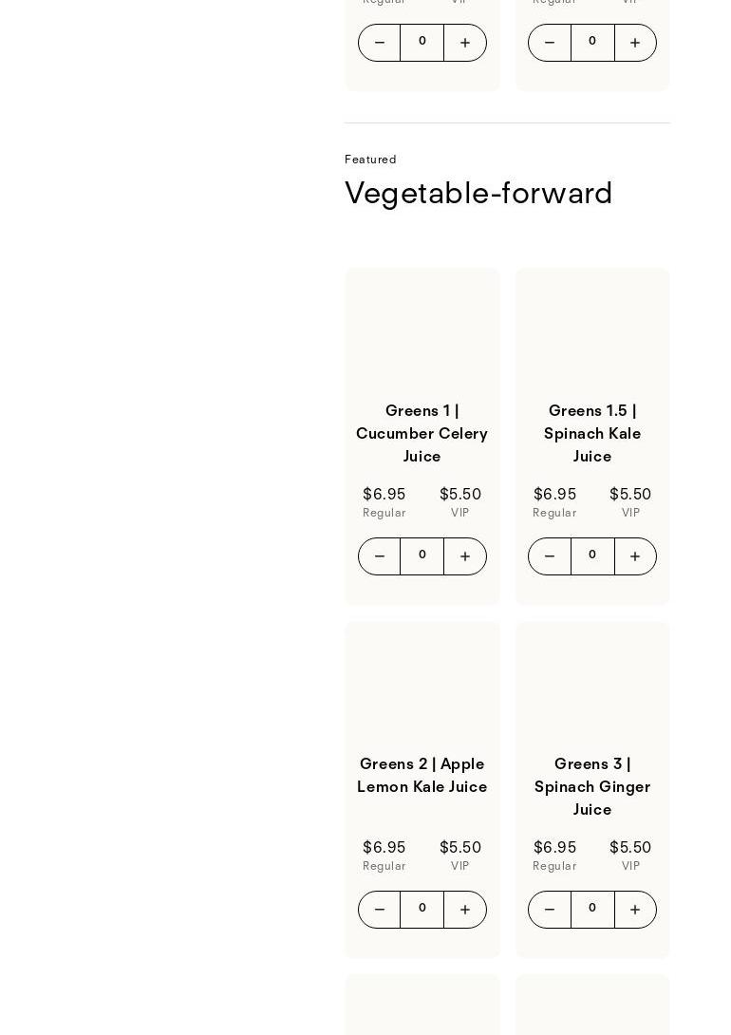Viewport: 731px width, 1035px height.
Task: Click quantity field for Greens 1 Cucumber Celery
Action: pyautogui.click(x=422, y=556)
